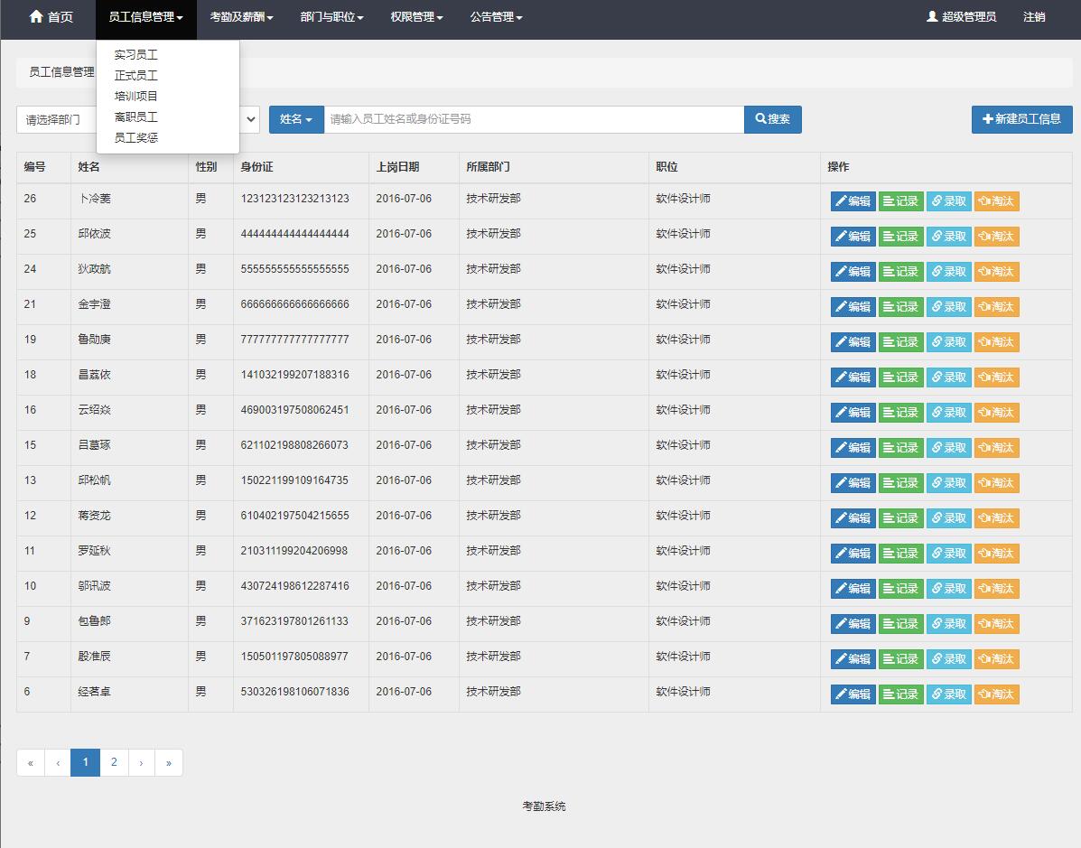Viewport: 1081px width, 848px height.
Task: Click the 编辑 pencil button for employee 卜冷萎
Action: (853, 201)
